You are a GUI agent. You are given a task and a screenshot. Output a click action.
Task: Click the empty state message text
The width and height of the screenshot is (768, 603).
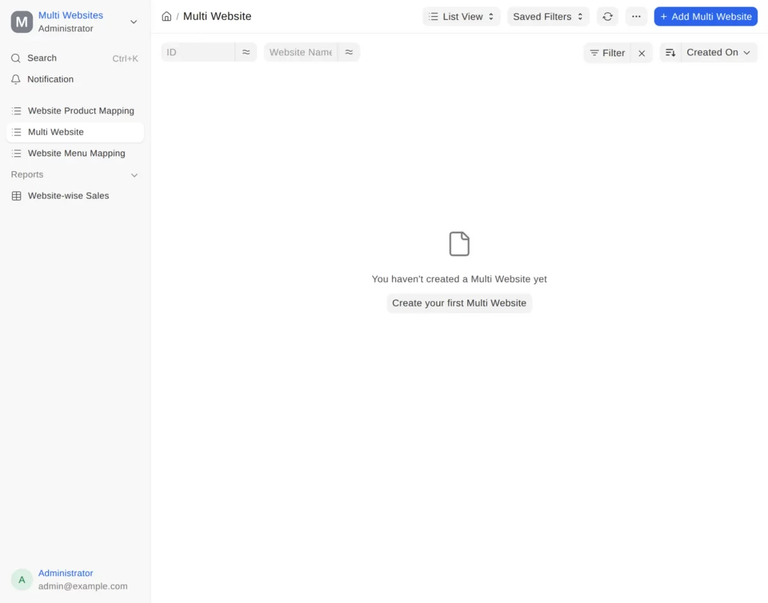coord(460,279)
